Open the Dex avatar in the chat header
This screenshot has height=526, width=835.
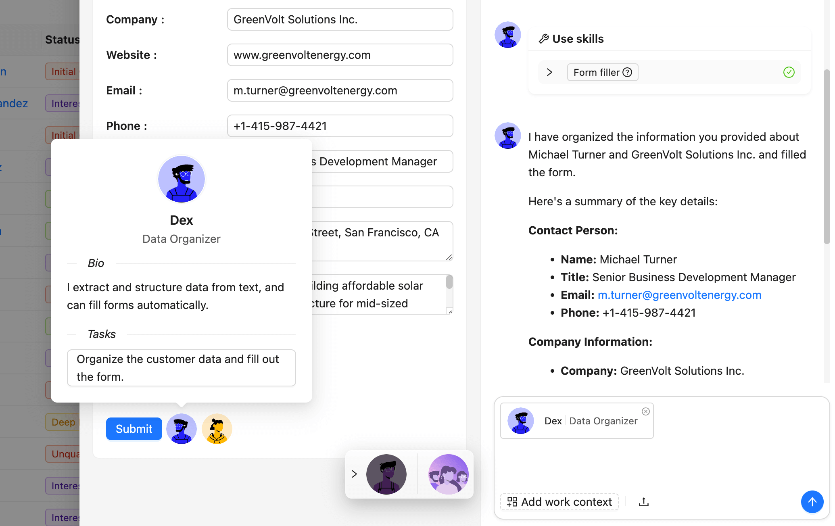pyautogui.click(x=508, y=35)
